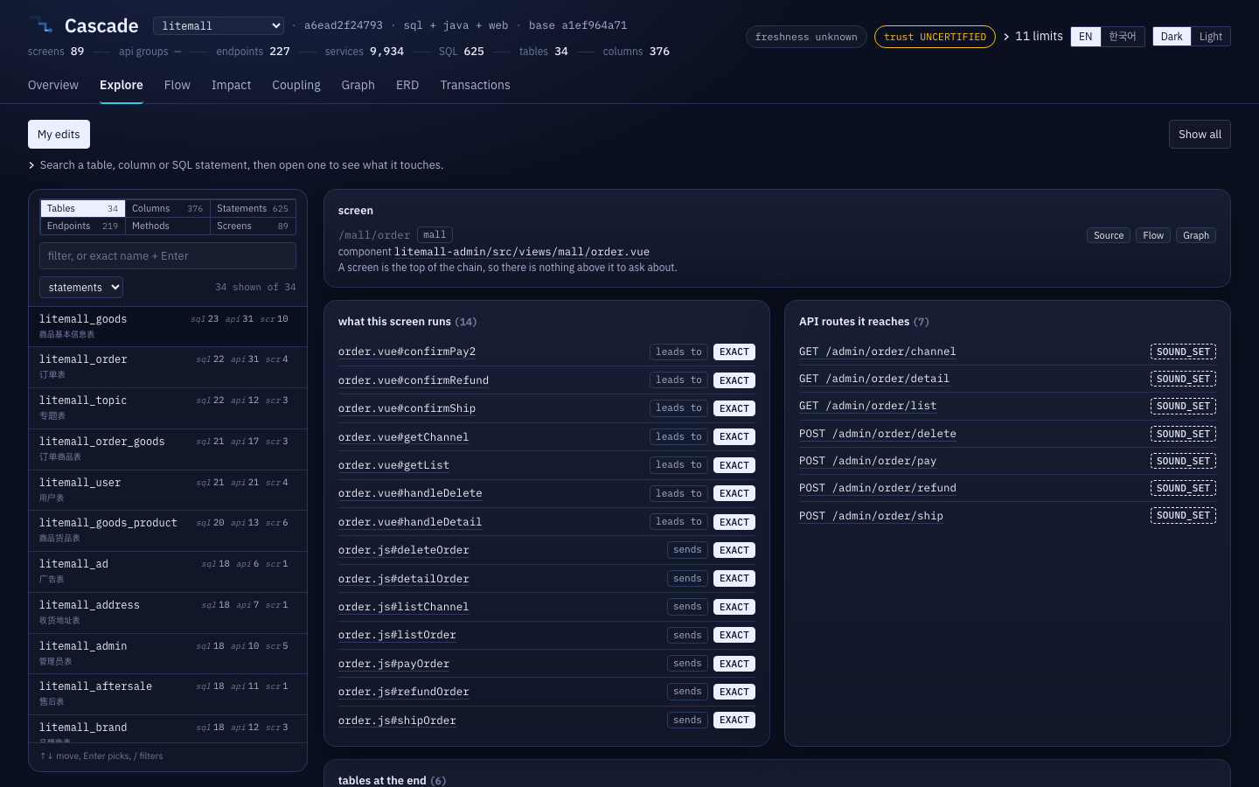Select the litemall_brand table row
This screenshot has width=1259, height=787.
pos(168,729)
